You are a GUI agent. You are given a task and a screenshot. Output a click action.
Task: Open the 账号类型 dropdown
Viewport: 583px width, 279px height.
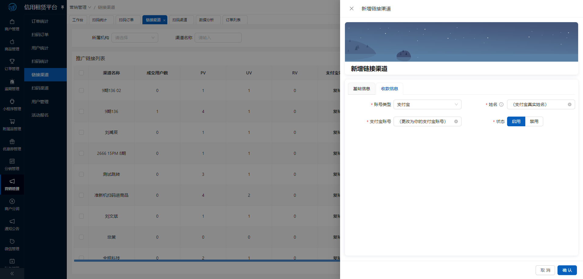click(x=428, y=104)
